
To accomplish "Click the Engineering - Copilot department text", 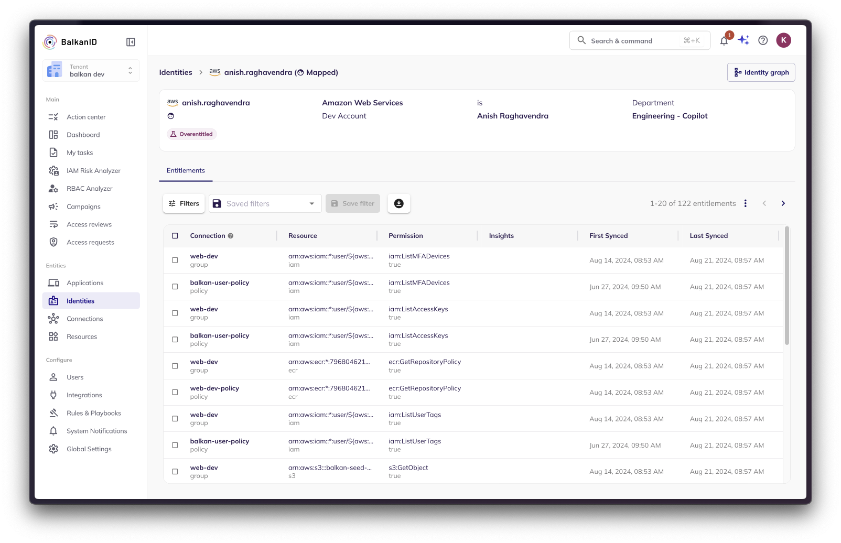I will 670,116.
